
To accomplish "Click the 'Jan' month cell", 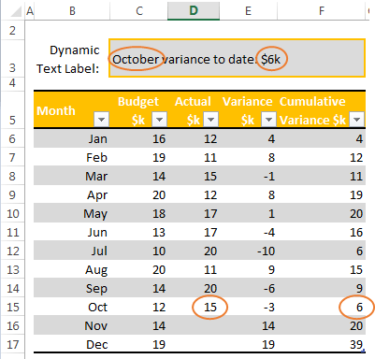I will (x=72, y=138).
